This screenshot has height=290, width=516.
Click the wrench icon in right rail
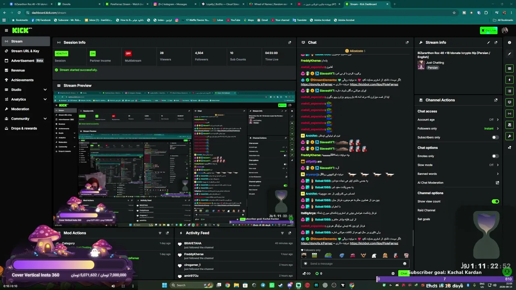(510, 136)
